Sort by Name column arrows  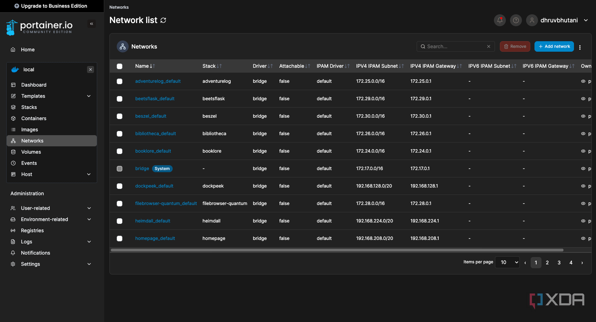(x=152, y=66)
